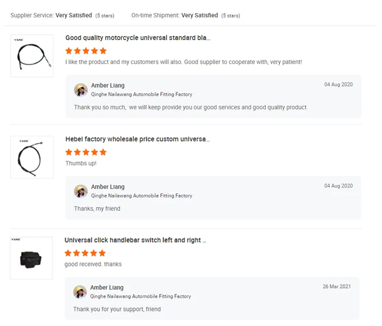Click the Amber Liang name in first reply
Image resolution: width=382 pixels, height=326 pixels.
click(107, 85)
